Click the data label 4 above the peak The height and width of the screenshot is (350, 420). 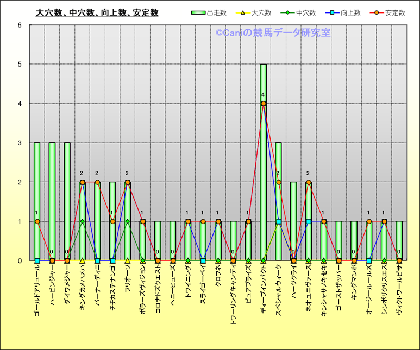click(263, 96)
